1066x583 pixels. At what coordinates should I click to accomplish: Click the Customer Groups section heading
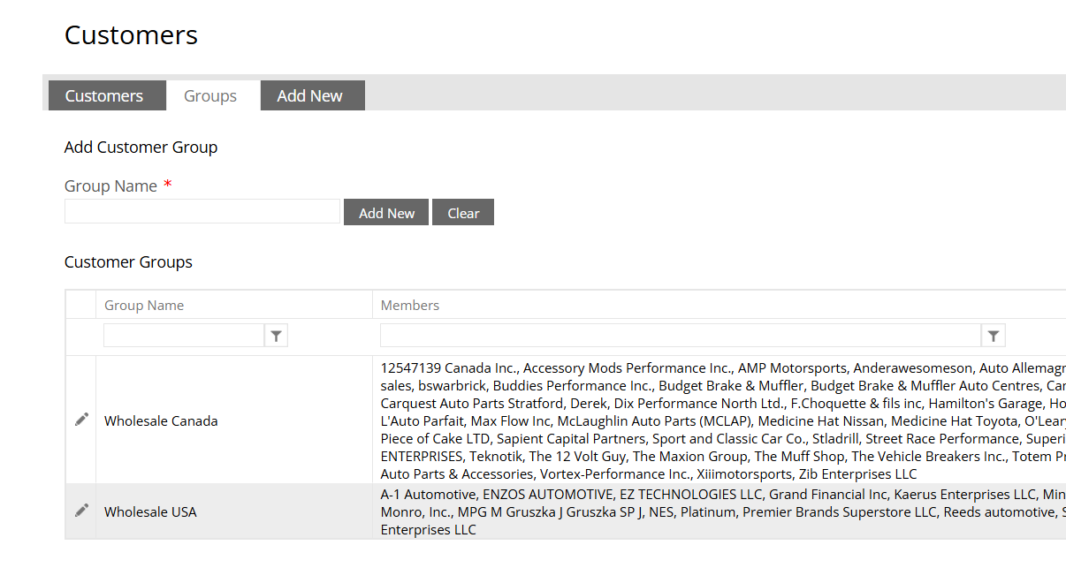pos(128,262)
